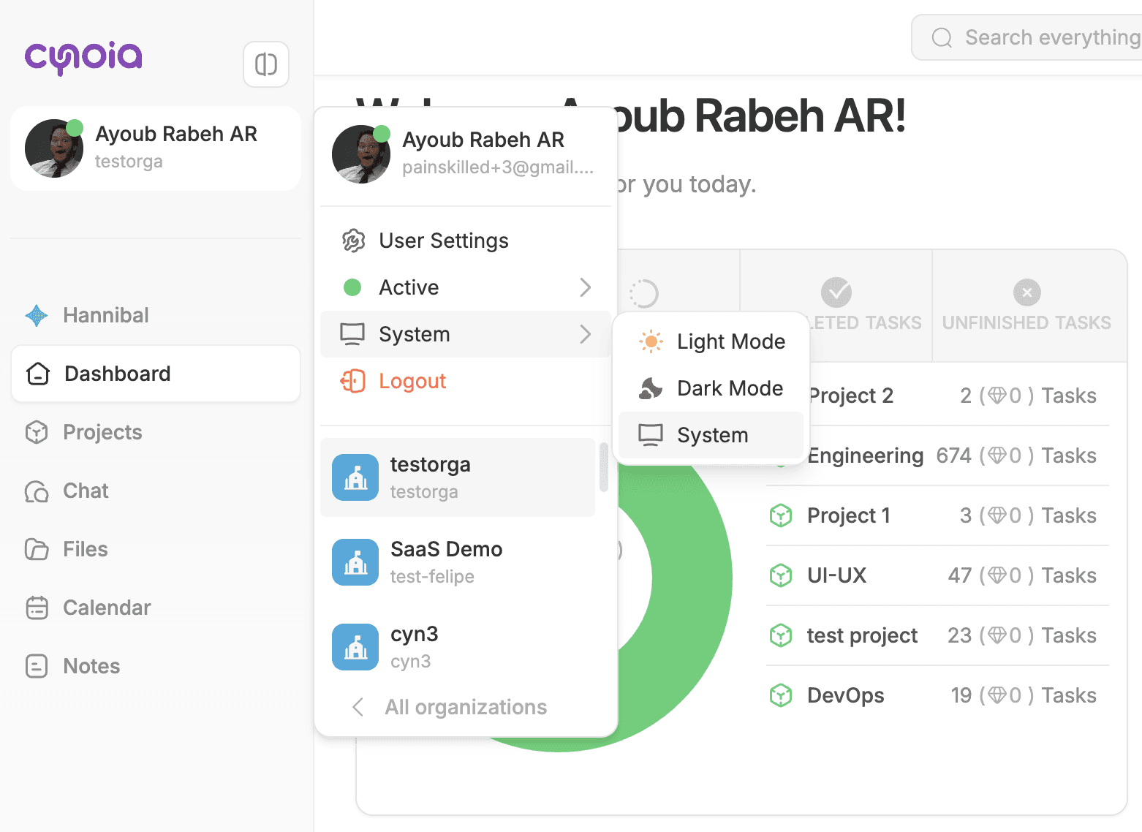The height and width of the screenshot is (832, 1142).
Task: Click the cube icon beside DevOps
Action: pos(781,695)
